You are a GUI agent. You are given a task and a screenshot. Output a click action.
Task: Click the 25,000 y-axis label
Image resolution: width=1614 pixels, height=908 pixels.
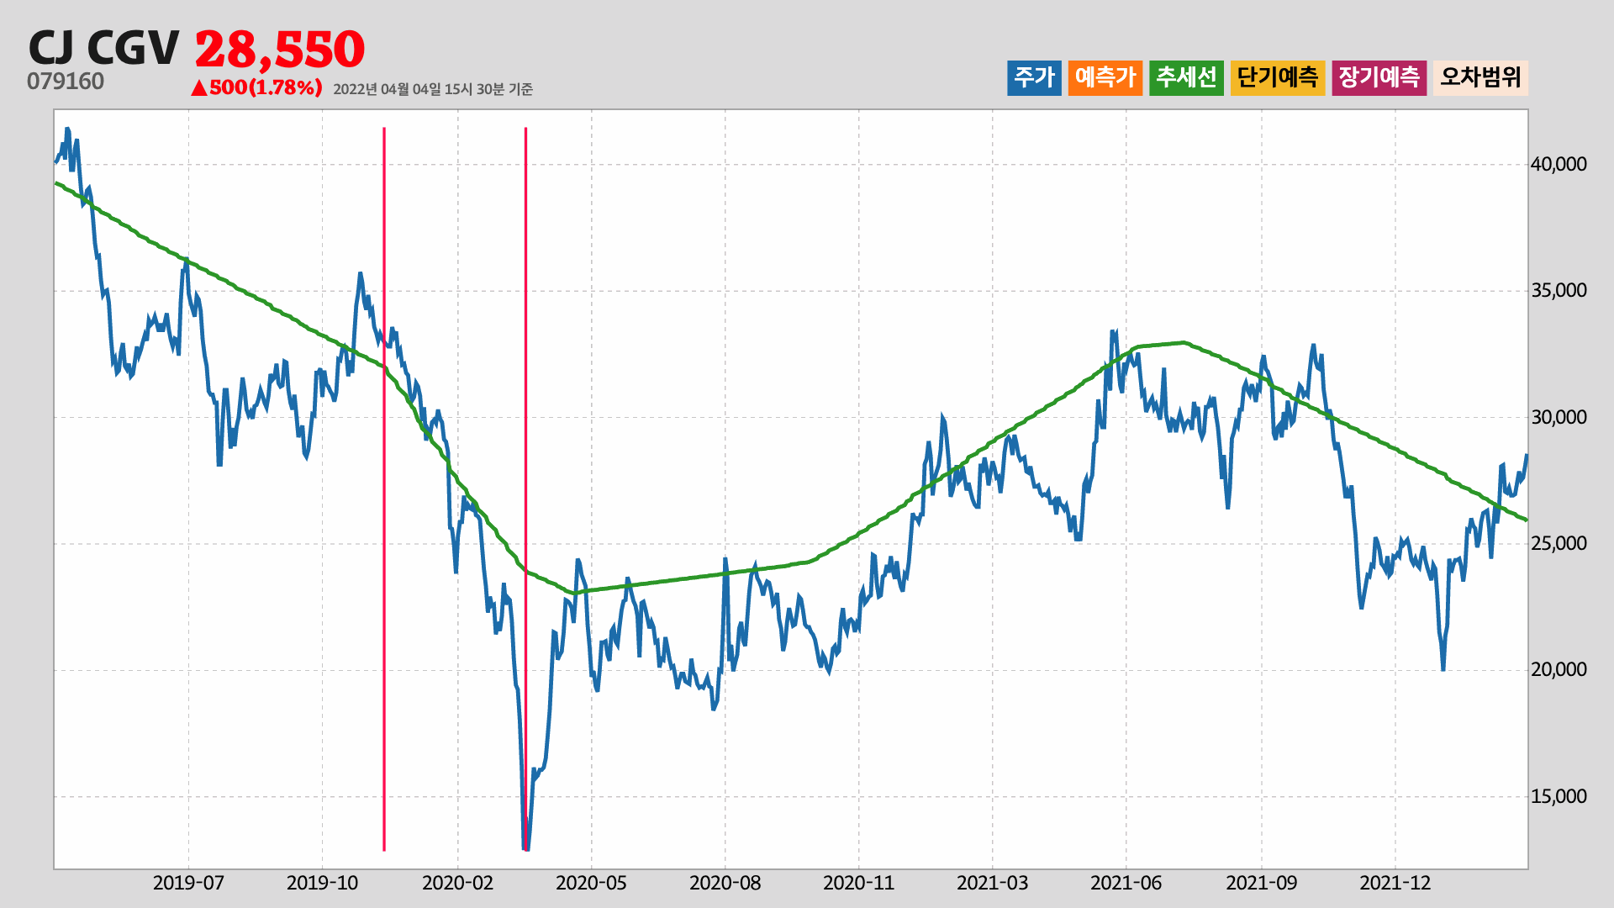click(x=1559, y=544)
